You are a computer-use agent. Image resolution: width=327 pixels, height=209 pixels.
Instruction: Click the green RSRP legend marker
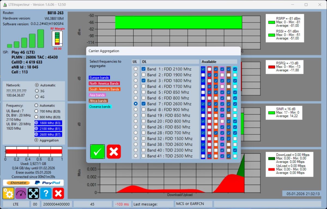point(271,23)
